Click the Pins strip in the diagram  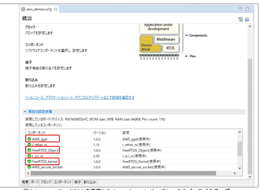(159, 57)
